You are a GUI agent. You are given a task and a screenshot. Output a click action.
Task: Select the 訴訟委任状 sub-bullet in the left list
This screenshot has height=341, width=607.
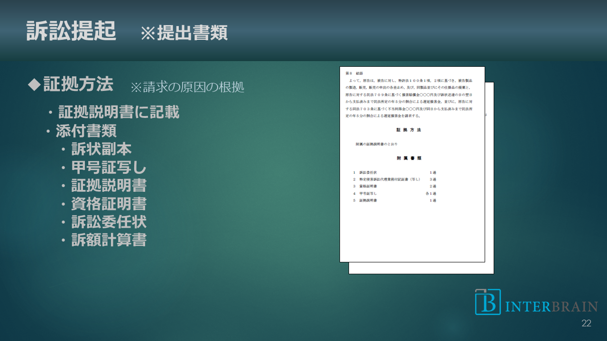click(x=109, y=222)
